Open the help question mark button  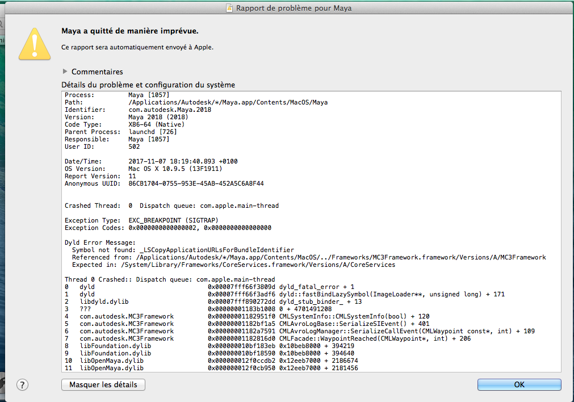point(22,385)
